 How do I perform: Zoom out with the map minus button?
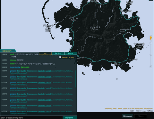151,67
